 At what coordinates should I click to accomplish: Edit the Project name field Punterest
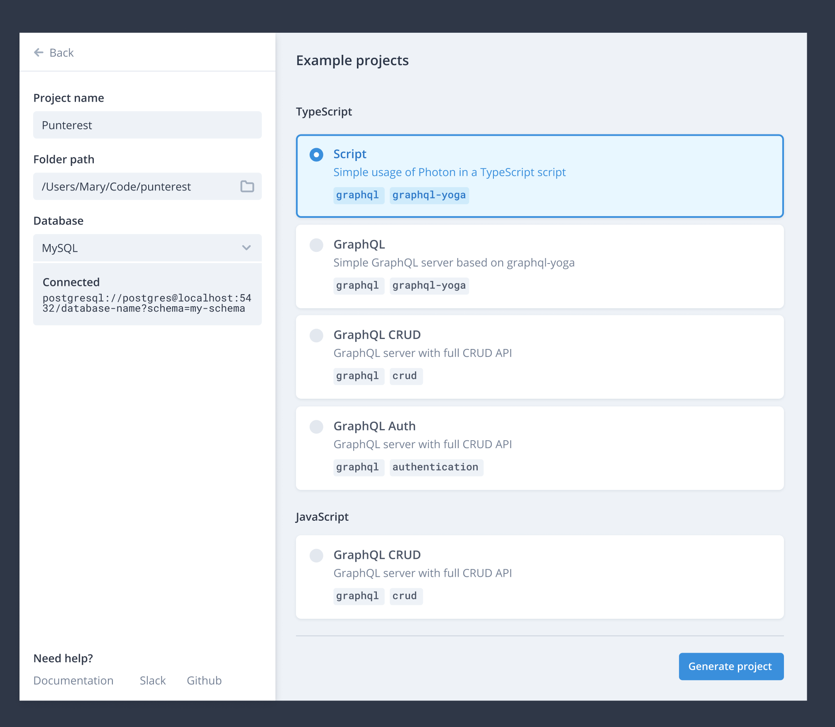tap(147, 125)
